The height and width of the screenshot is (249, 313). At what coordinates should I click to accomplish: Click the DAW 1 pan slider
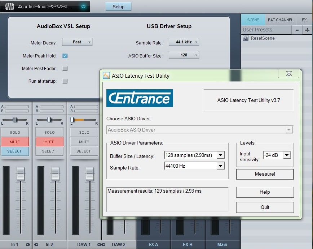(x=84, y=120)
